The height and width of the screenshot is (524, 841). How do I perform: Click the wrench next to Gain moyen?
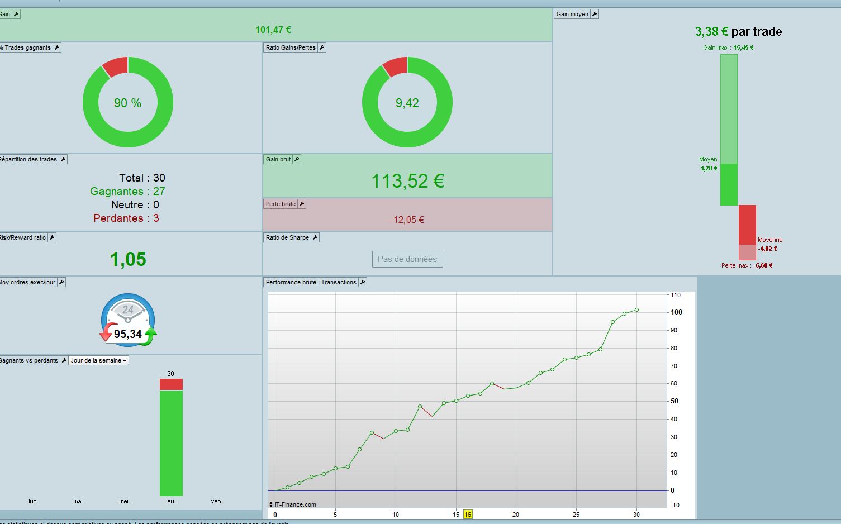pos(595,14)
